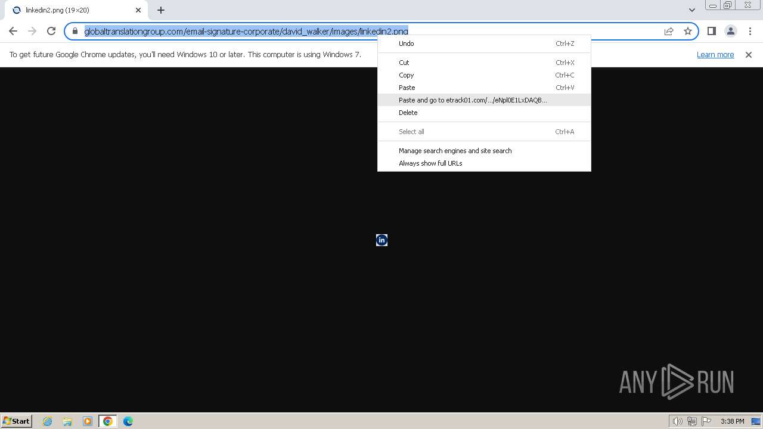The height and width of the screenshot is (429, 763).
Task: Click the LinkedIn image in page
Action: click(382, 240)
